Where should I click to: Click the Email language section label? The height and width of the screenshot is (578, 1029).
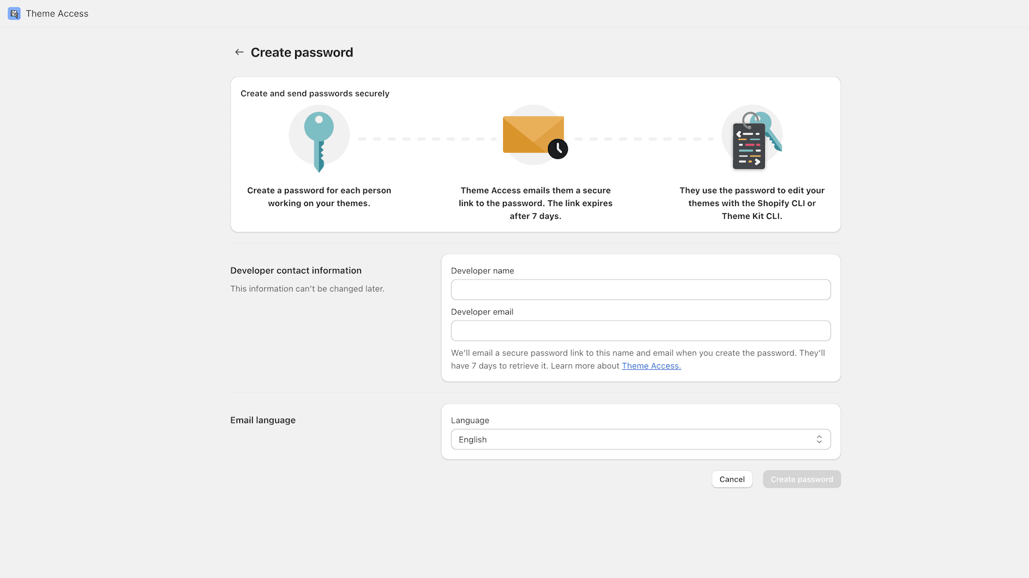tap(262, 420)
